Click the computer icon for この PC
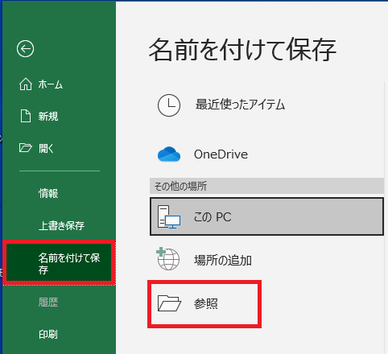This screenshot has width=388, height=354. click(169, 216)
